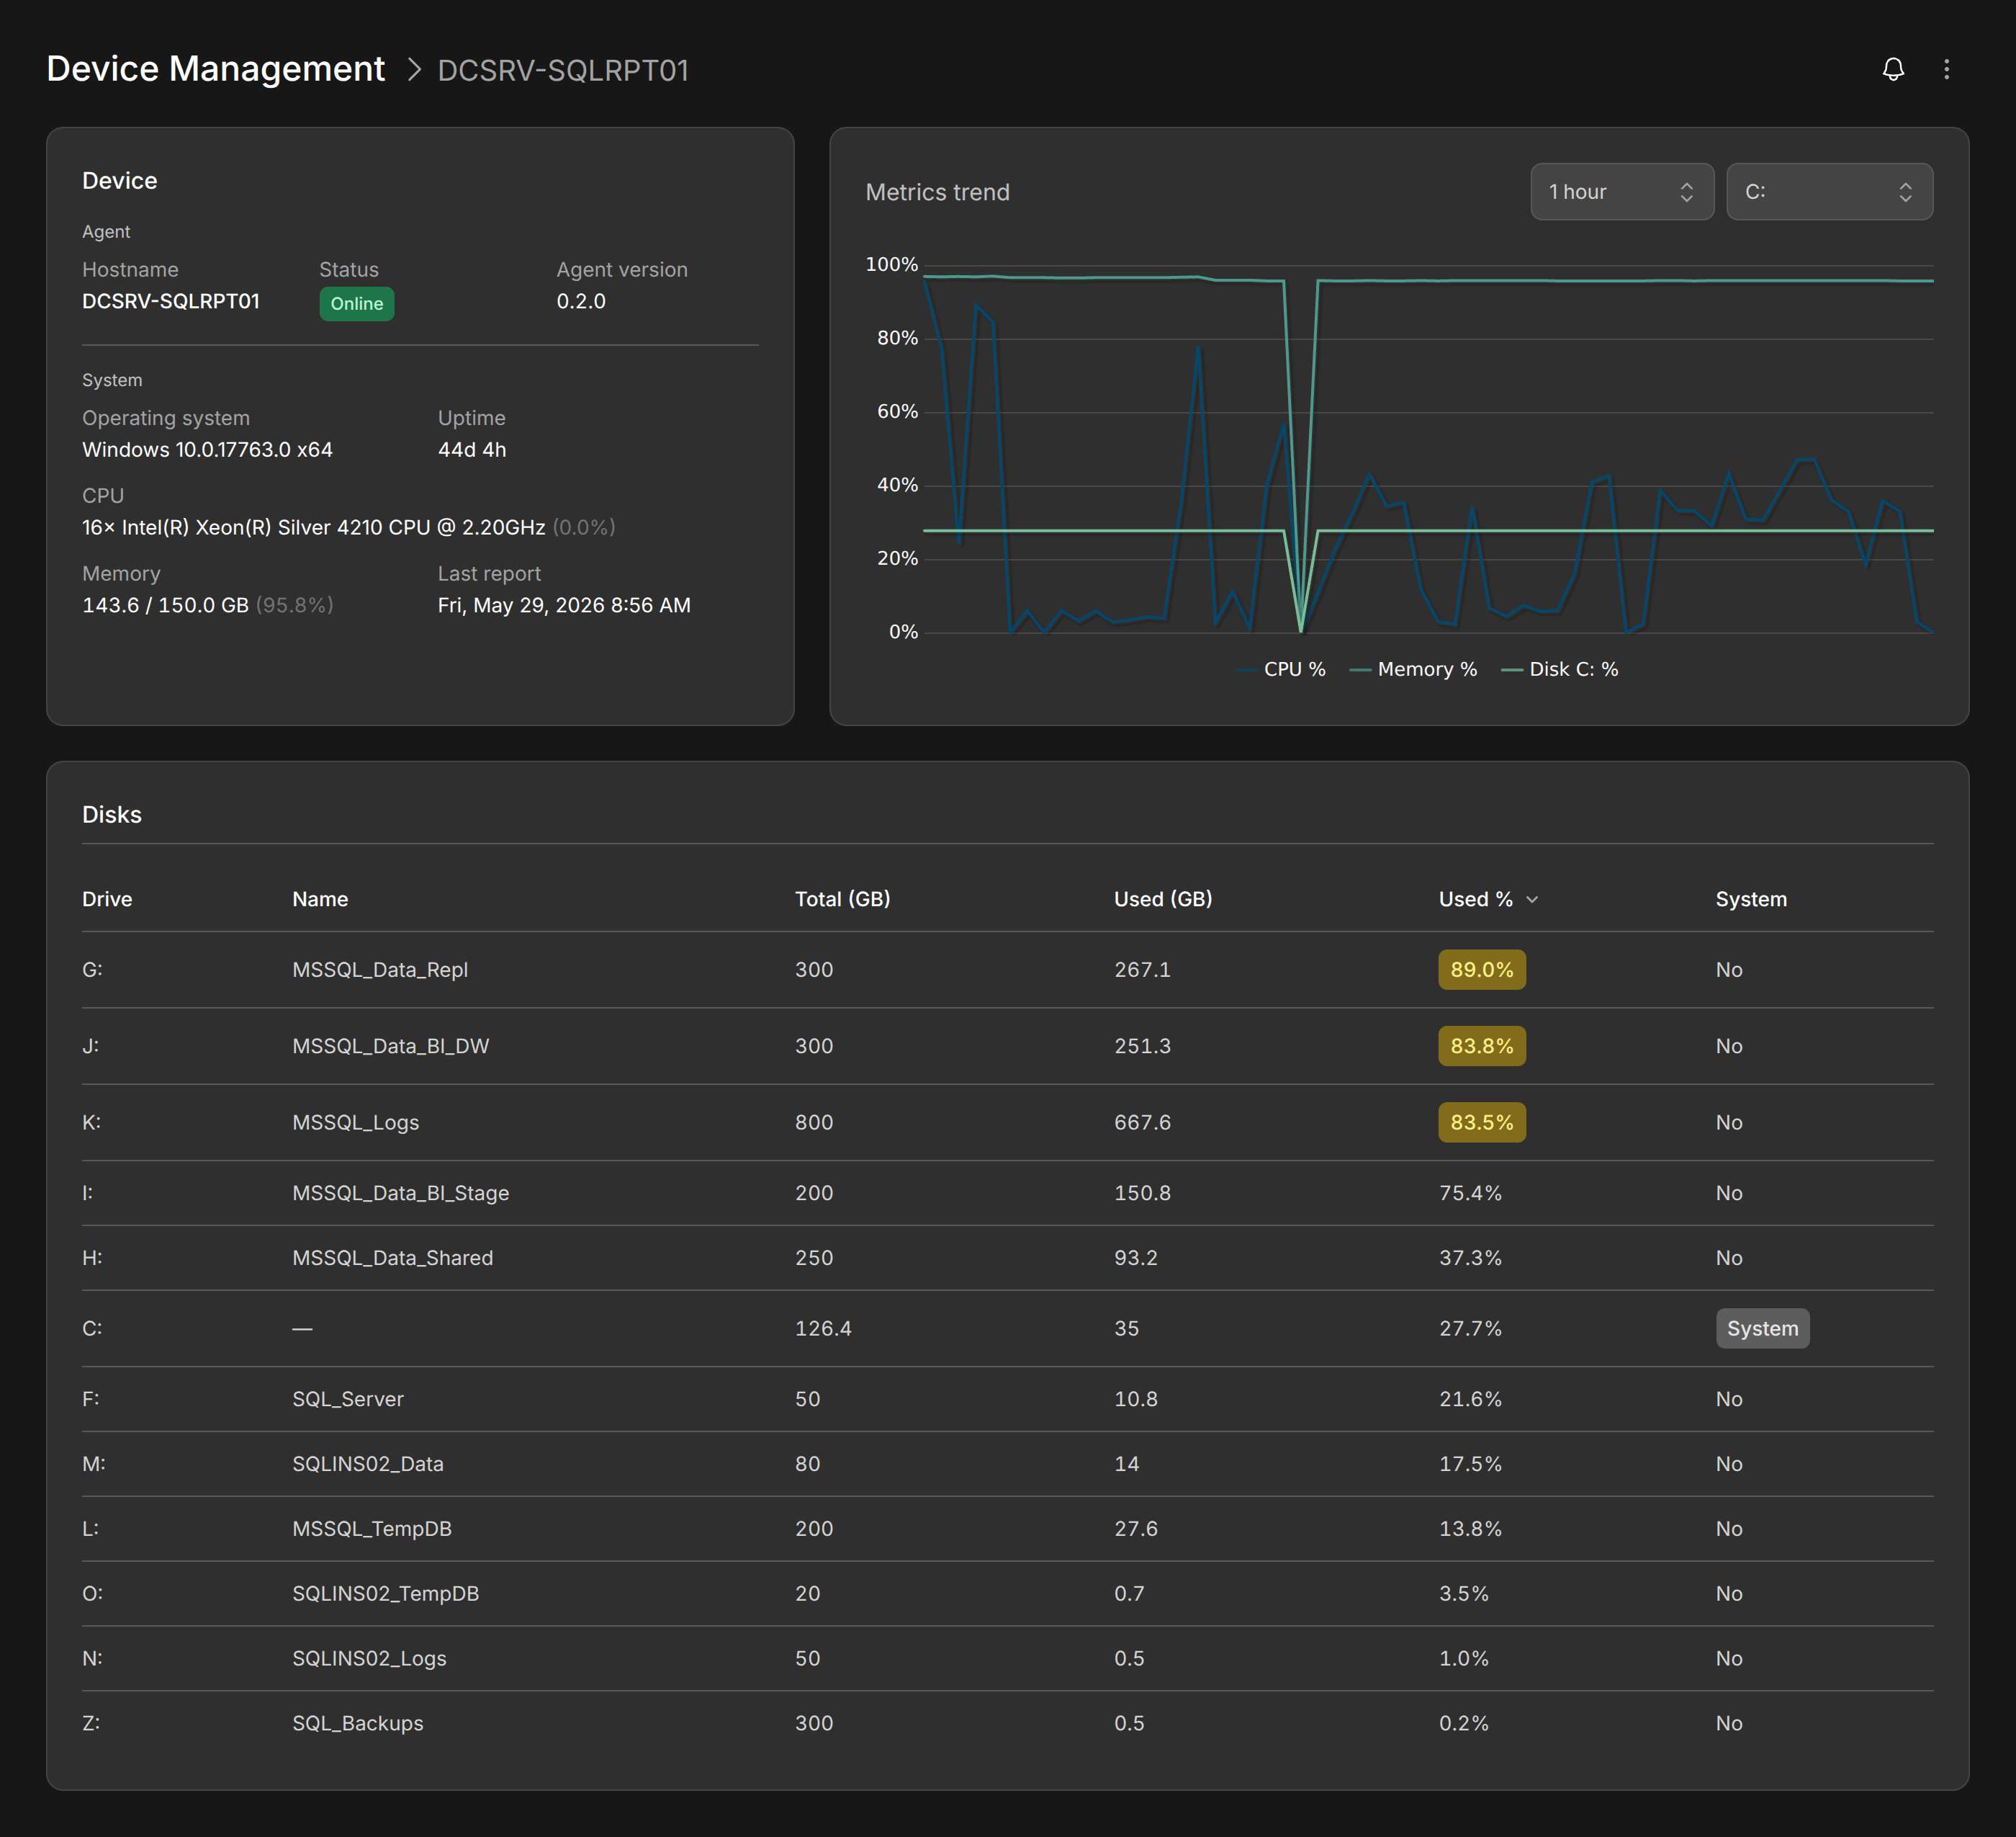Click the System badge in the C: row

pos(1762,1328)
